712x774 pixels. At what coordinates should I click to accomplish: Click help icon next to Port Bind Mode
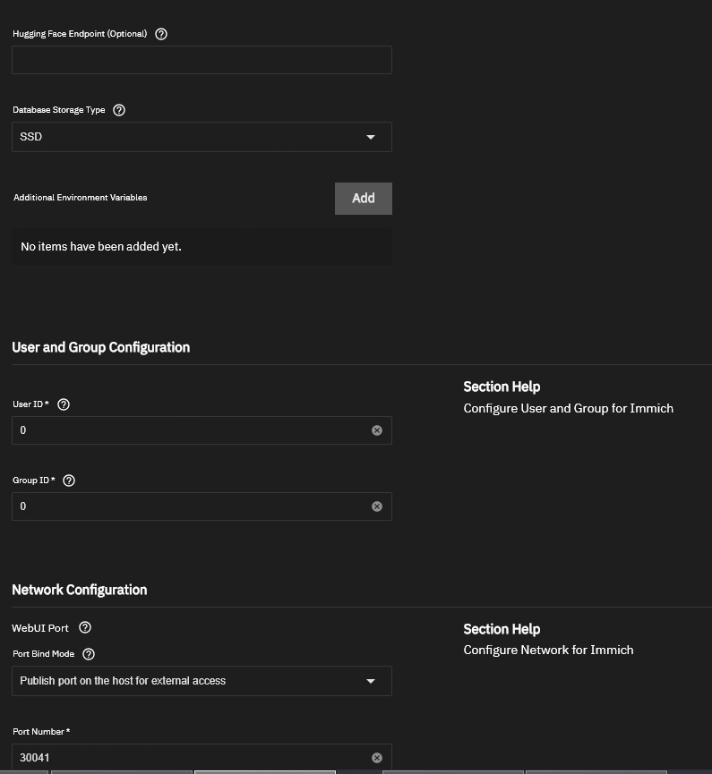[x=88, y=654]
